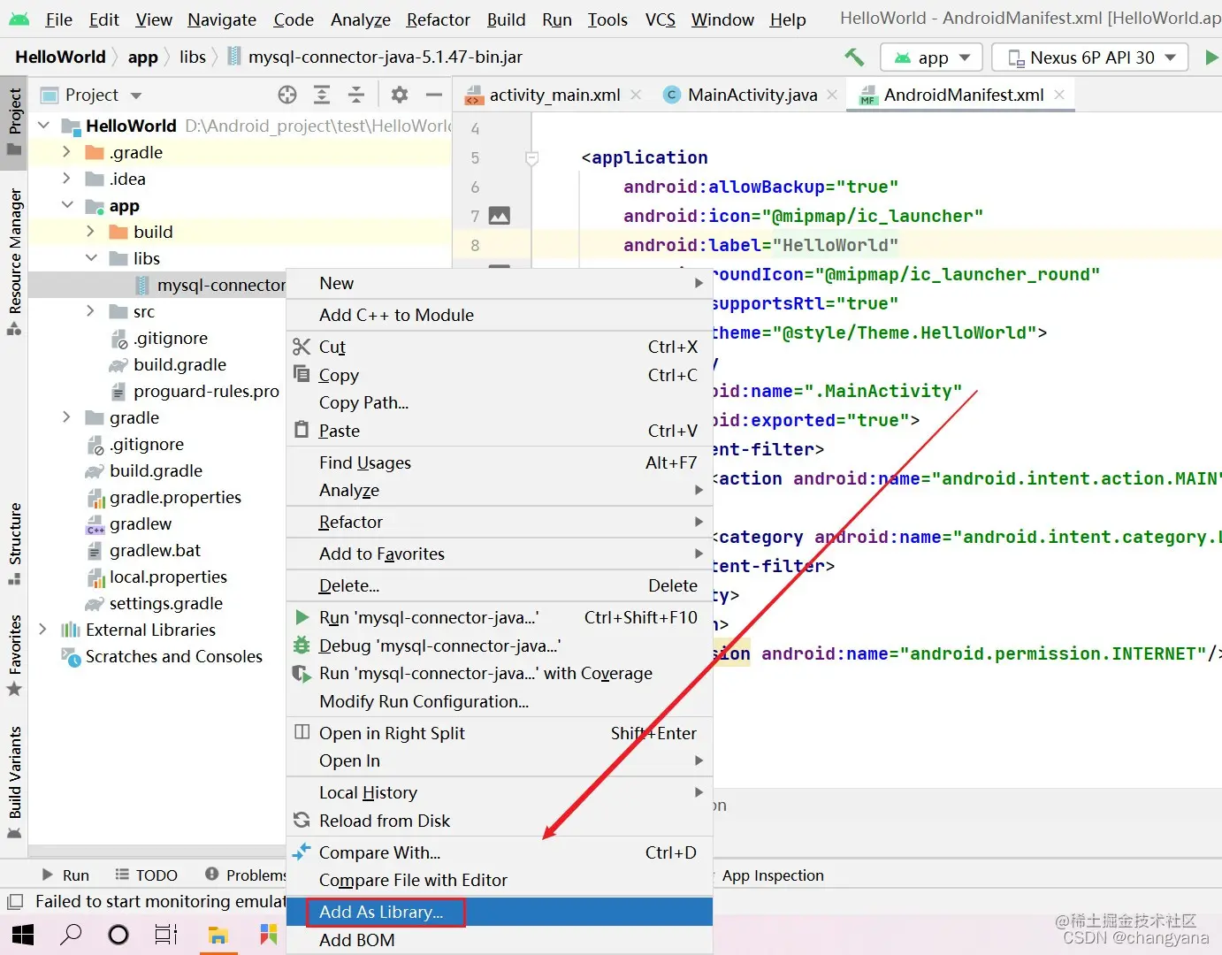
Task: Open the VCS menu
Action: click(x=660, y=19)
